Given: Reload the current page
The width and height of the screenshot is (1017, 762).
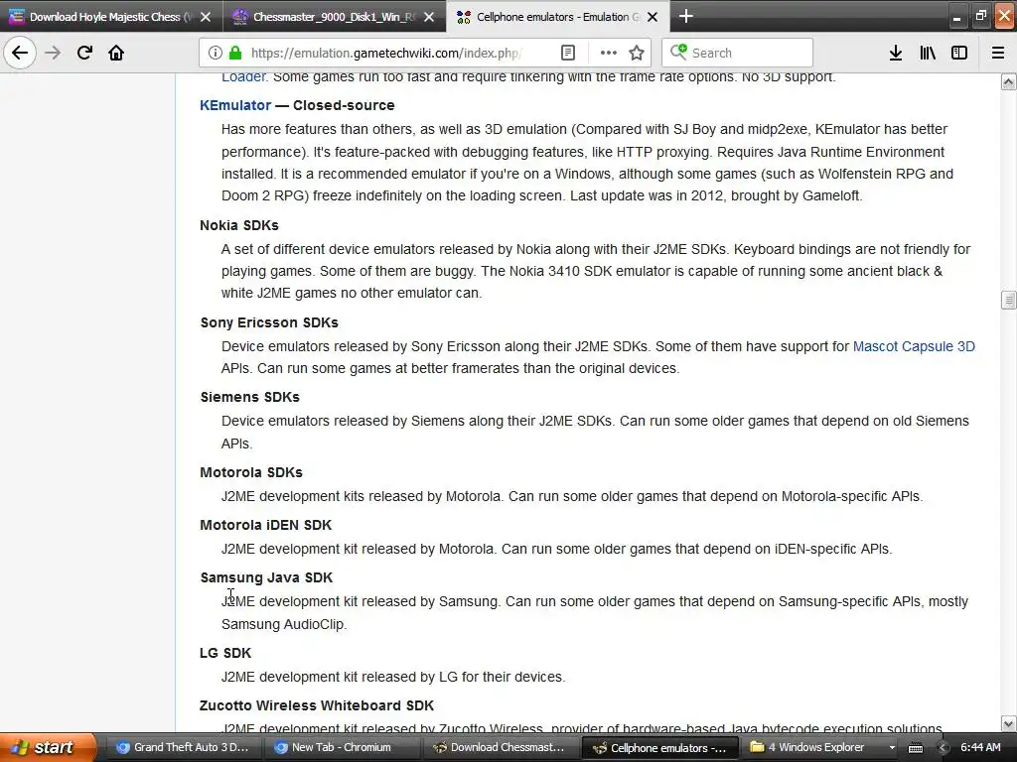Looking at the screenshot, I should (84, 53).
